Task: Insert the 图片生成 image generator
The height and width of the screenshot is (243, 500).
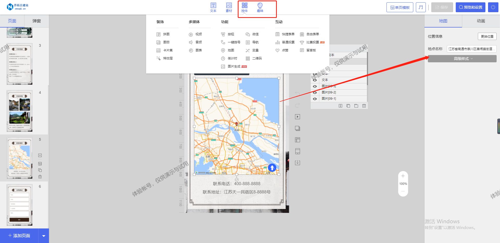Action: [234, 66]
